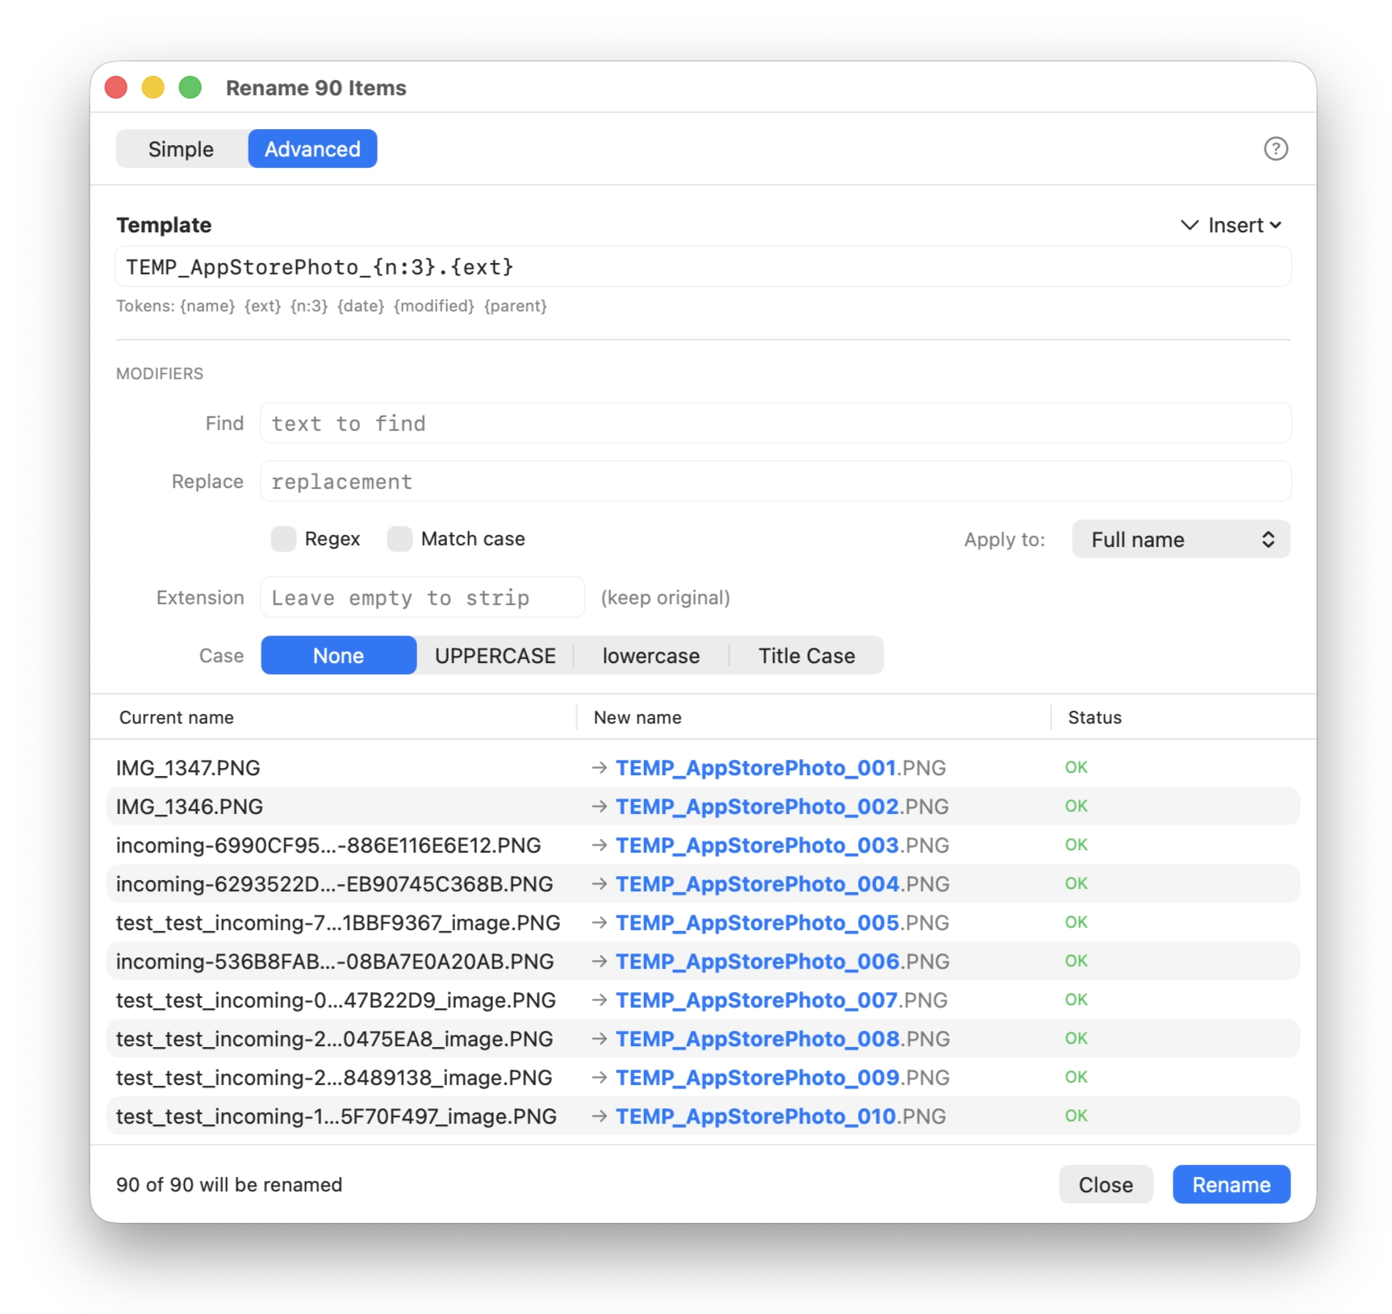The height and width of the screenshot is (1314, 1392).
Task: Select UPPERCASE case option
Action: click(x=495, y=656)
